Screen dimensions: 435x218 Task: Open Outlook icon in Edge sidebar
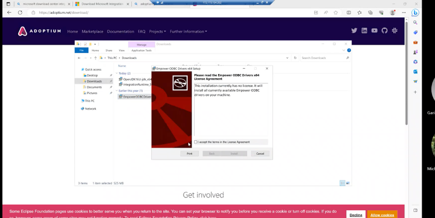pos(415,72)
